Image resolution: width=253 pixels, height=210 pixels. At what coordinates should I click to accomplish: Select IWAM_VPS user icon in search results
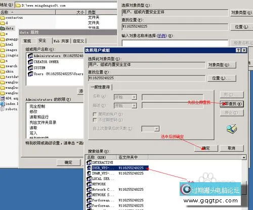[x=89, y=173]
